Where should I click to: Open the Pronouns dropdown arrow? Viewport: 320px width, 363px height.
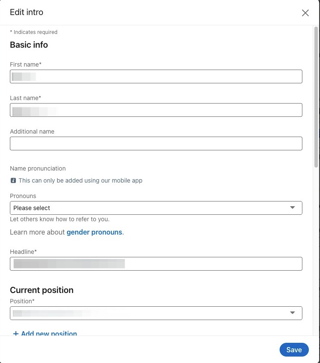tap(293, 207)
